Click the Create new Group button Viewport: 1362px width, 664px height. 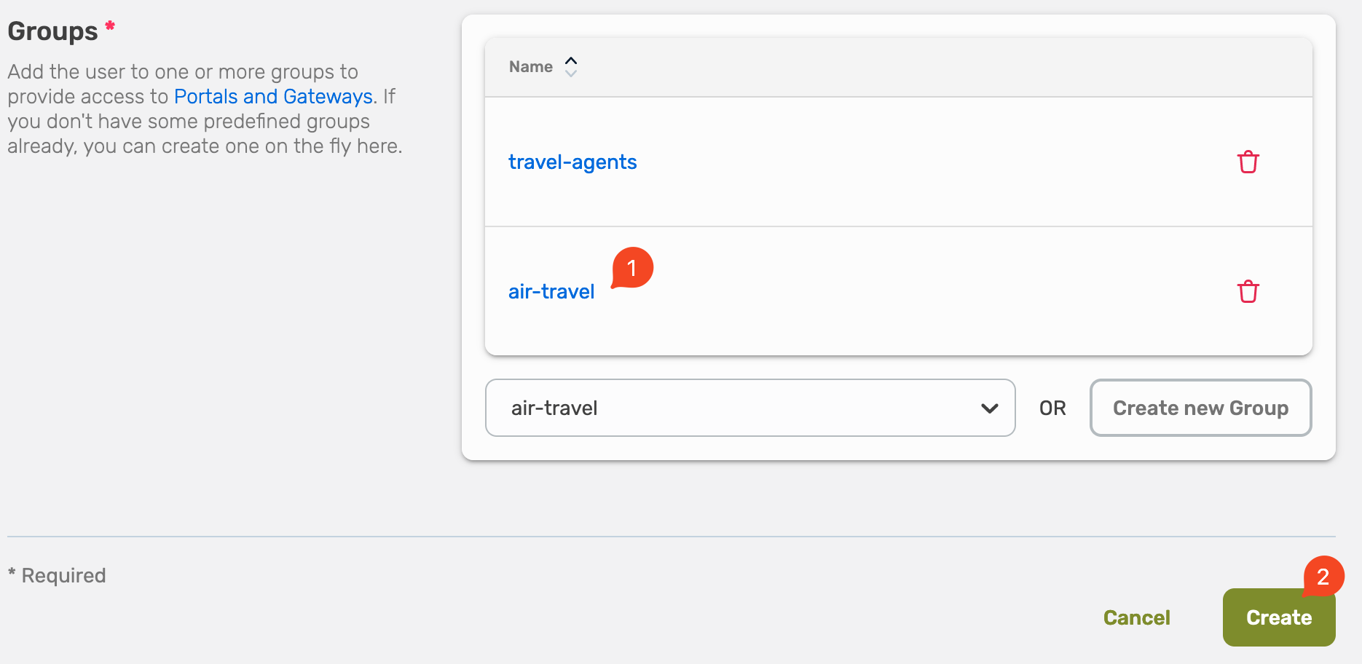pyautogui.click(x=1200, y=408)
